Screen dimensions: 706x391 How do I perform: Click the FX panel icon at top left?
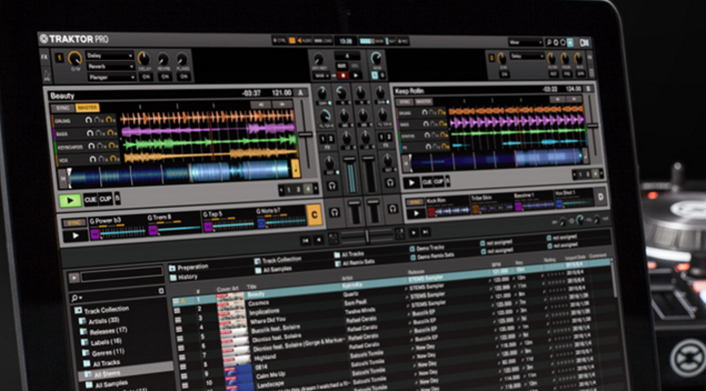[45, 57]
